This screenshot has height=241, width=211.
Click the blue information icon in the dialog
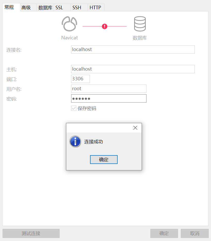(75, 142)
